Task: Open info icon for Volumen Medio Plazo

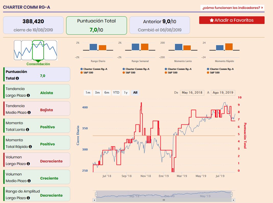Action: coord(29,181)
